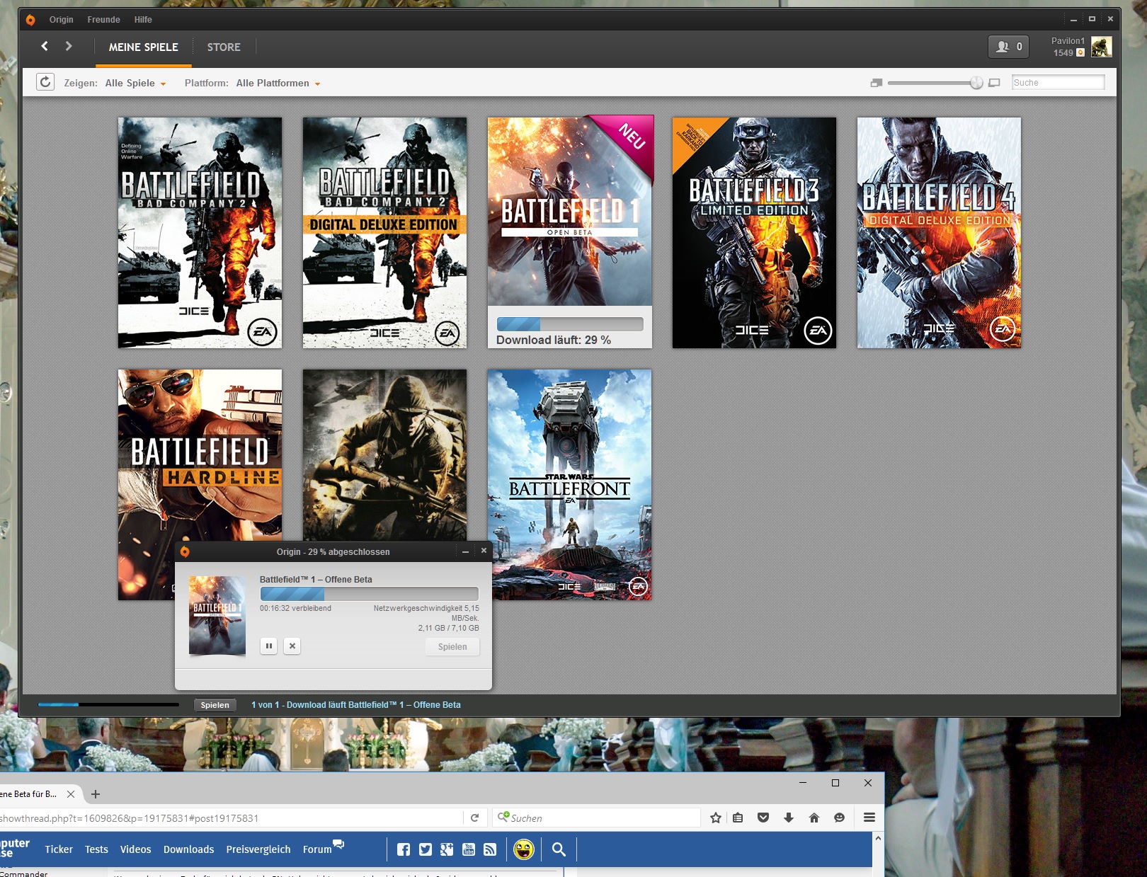Click 'Download läuft: 29 %' text
This screenshot has width=1147, height=877.
[554, 340]
